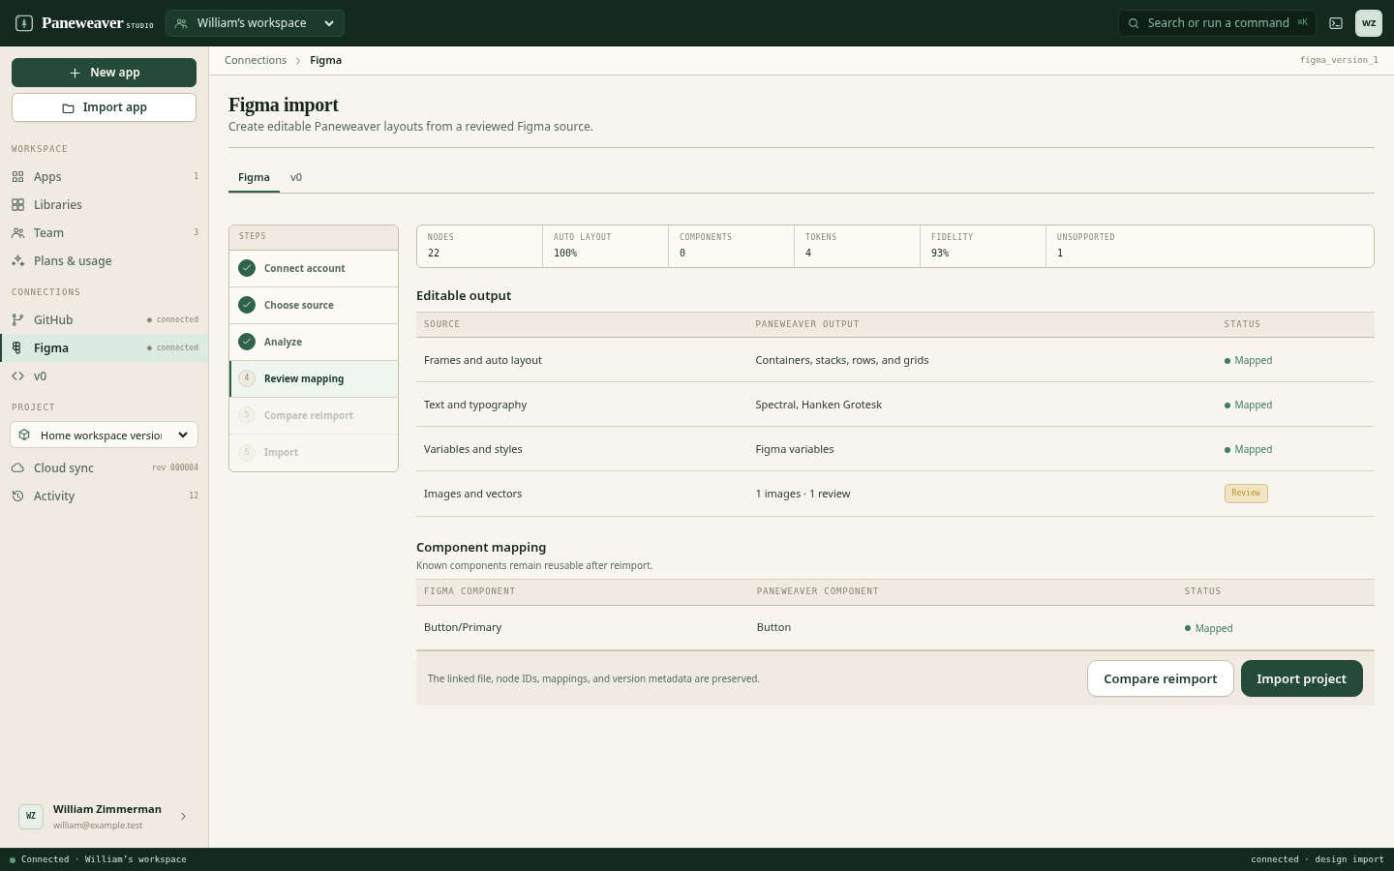Create a New app
The image size is (1394, 871).
click(104, 73)
